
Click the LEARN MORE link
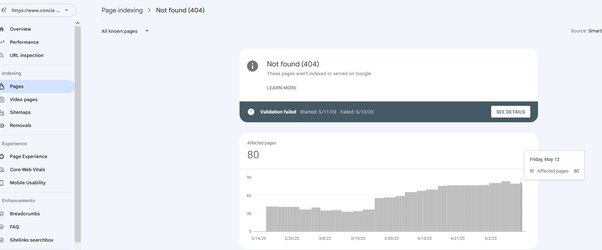point(282,88)
